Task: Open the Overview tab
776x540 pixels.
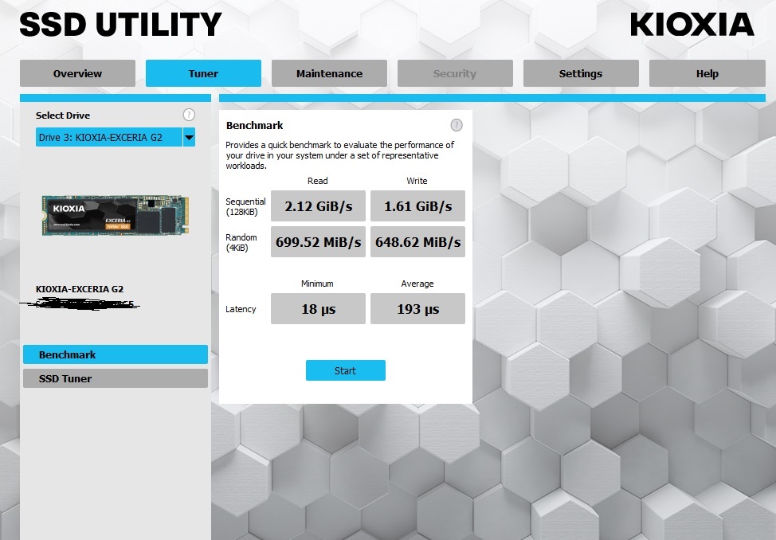Action: pos(78,73)
